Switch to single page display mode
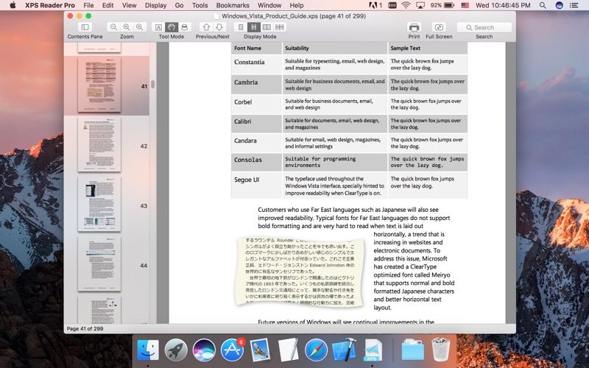The image size is (589, 368). pos(241,27)
